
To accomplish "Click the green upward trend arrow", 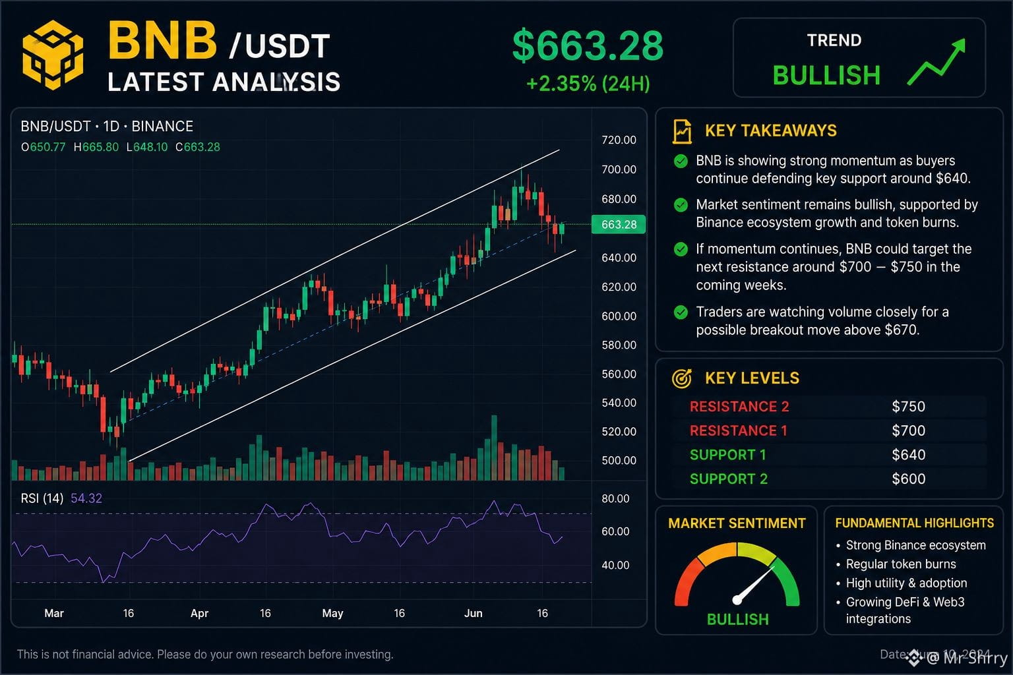I will pos(936,62).
